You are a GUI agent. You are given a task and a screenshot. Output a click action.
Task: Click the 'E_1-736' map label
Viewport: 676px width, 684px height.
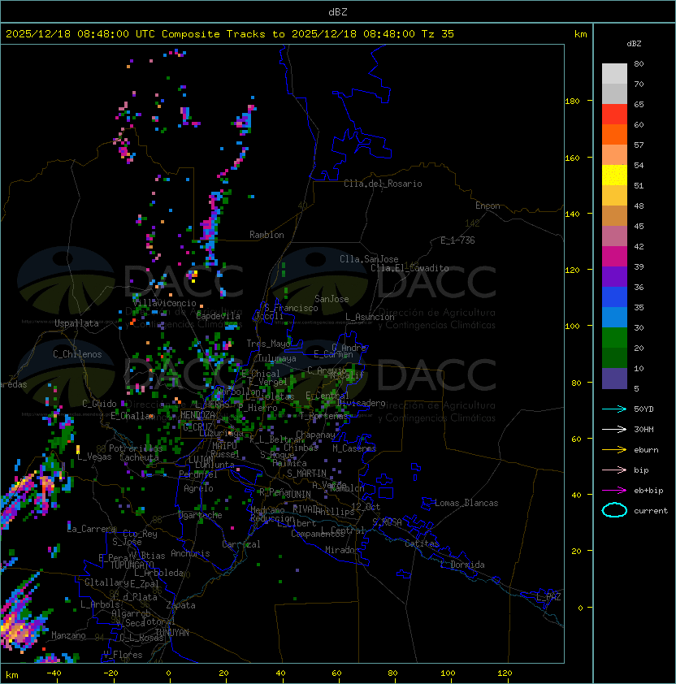[457, 240]
